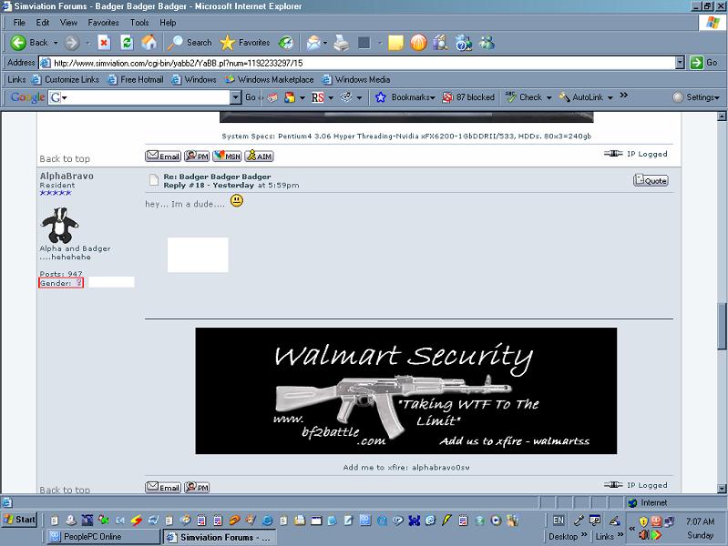Screen dimensions: 728x546
Task: Click the badger avatar image
Action: (x=59, y=225)
